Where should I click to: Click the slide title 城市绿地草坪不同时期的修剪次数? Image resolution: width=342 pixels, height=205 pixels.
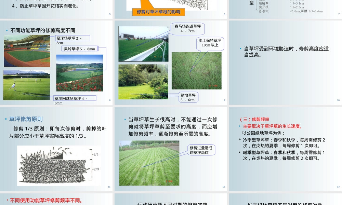pos(285,204)
